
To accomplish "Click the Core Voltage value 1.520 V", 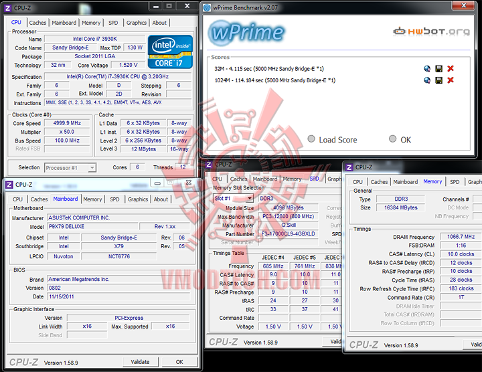I will pos(128,65).
